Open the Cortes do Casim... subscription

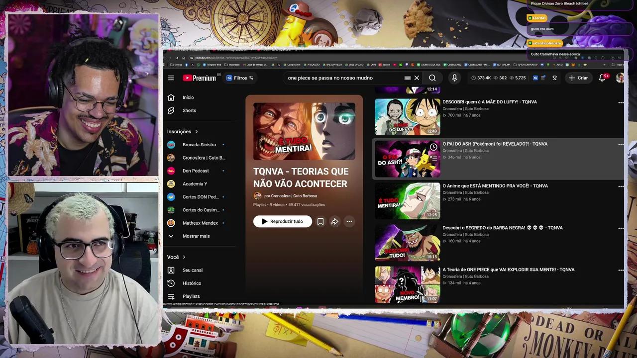click(201, 210)
